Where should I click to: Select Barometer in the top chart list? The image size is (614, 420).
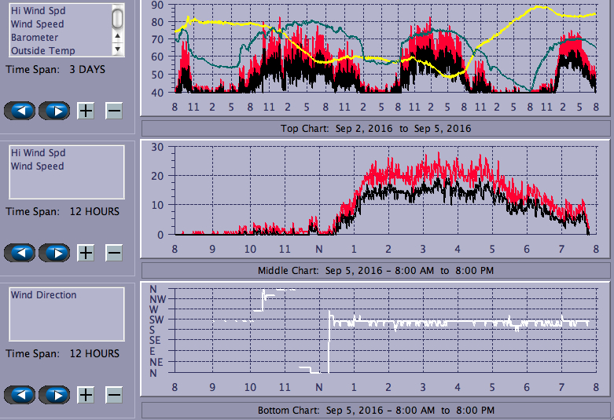pyautogui.click(x=35, y=37)
